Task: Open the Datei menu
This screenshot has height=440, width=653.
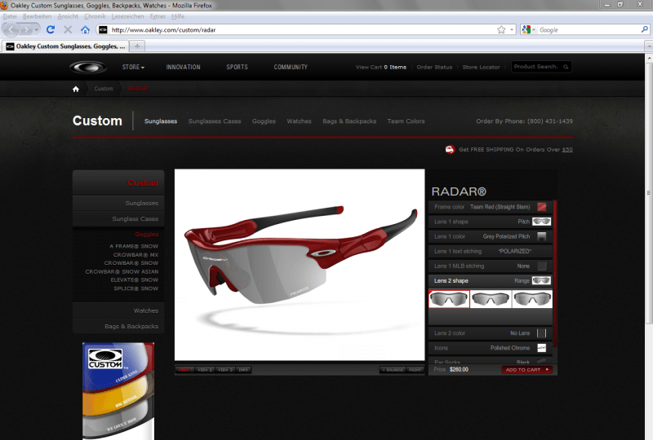Action: (10, 16)
